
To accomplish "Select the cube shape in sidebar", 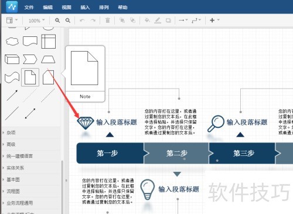I will click(12, 59).
